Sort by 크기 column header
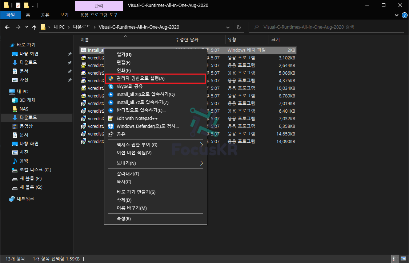 [x=283, y=39]
